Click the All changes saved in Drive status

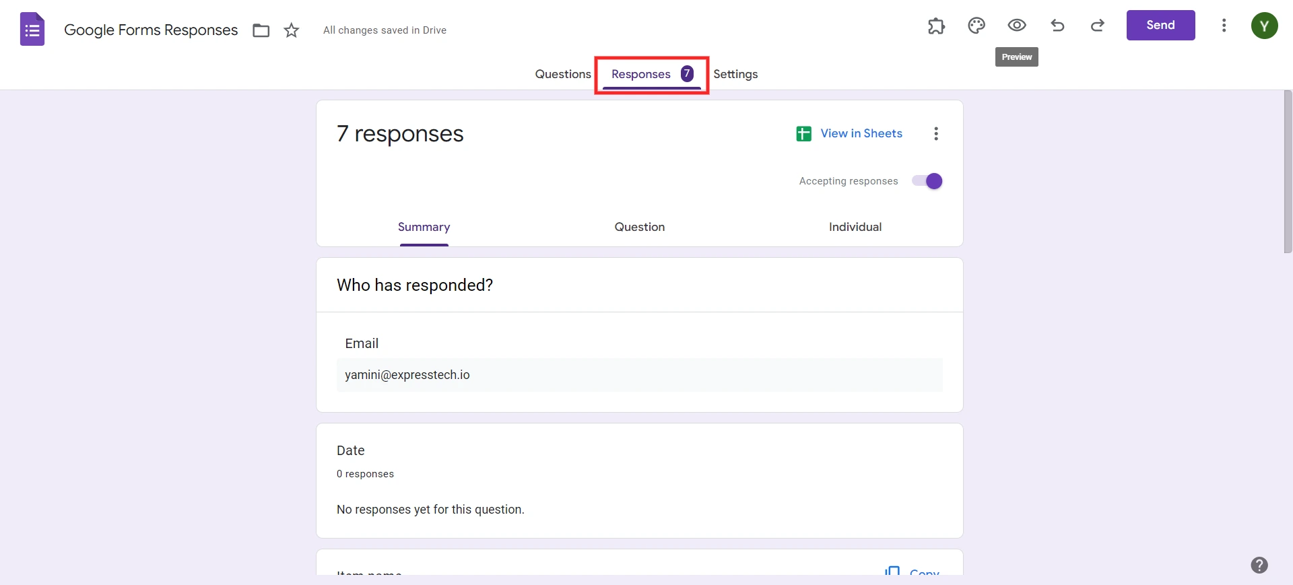point(385,30)
